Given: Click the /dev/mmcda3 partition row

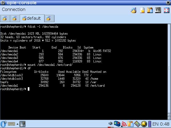Looking at the screenshot, I should [51, 58].
